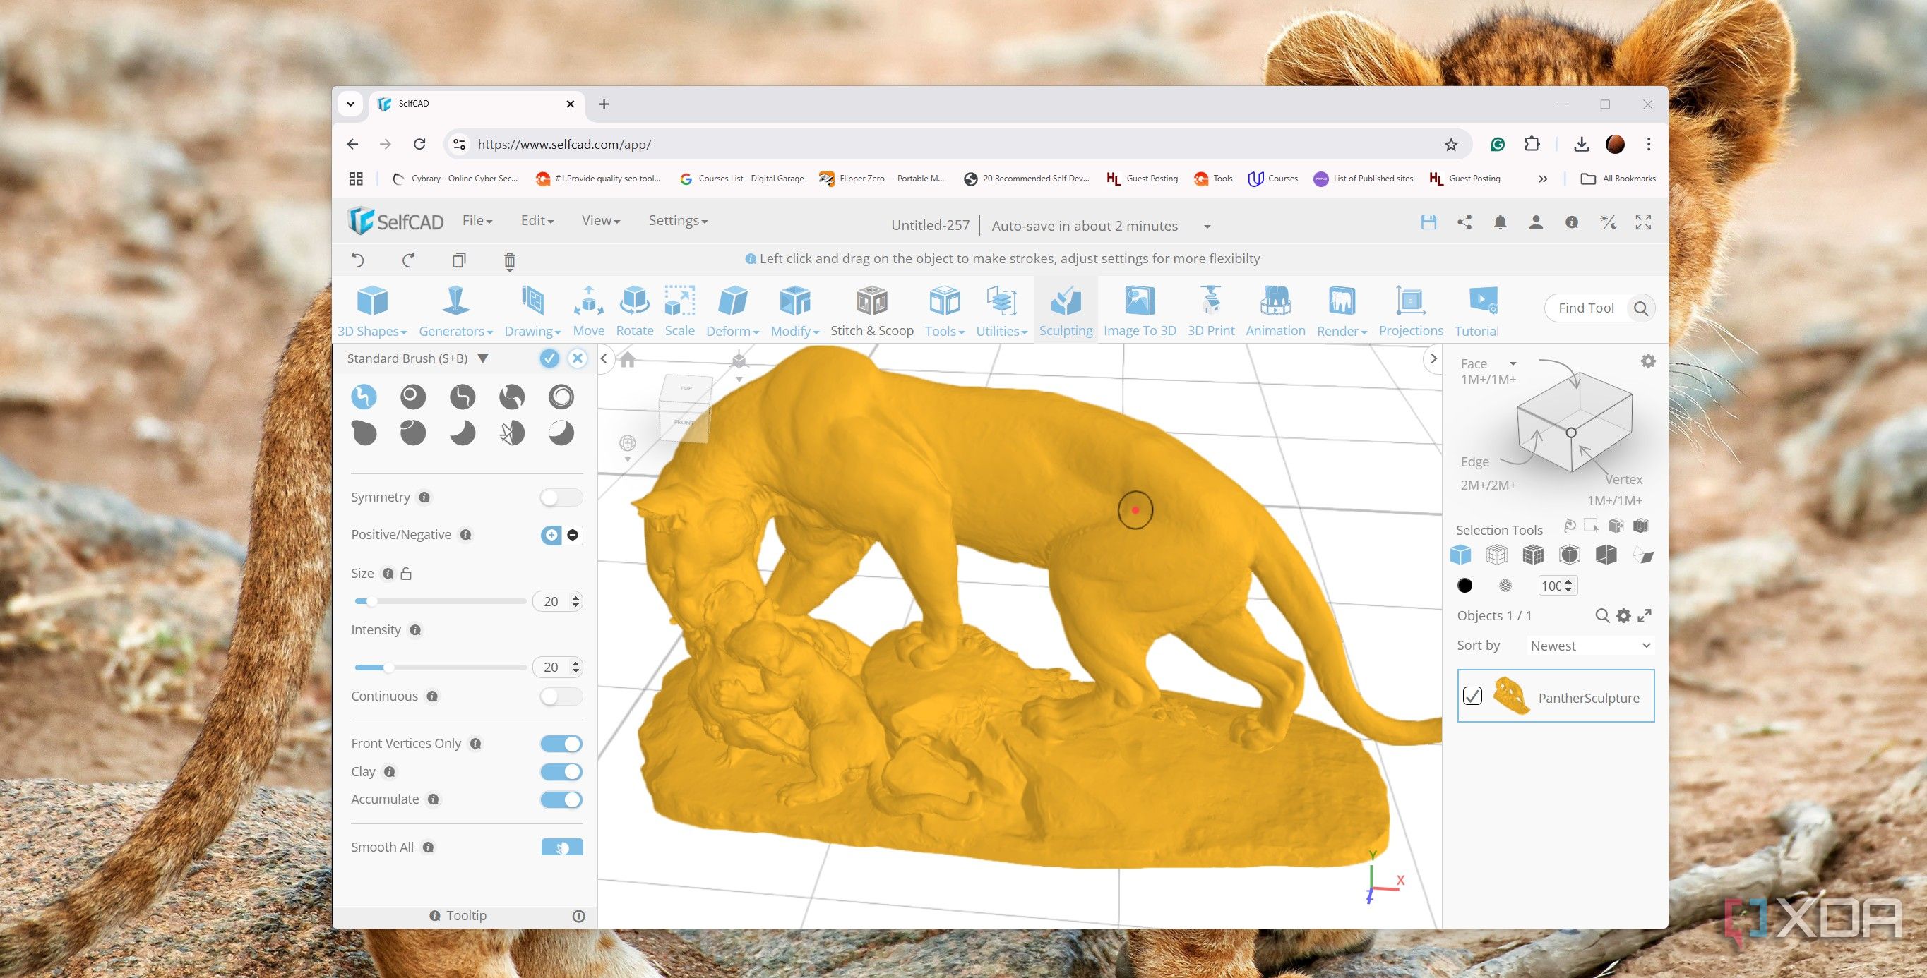Click the Image To 3D tool
Screen dimensions: 1927x978
[x=1139, y=310]
